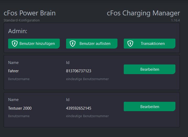The image size is (188, 137).
Task: Click Benutzername hint under Testuser 2000
Action: coord(19,116)
